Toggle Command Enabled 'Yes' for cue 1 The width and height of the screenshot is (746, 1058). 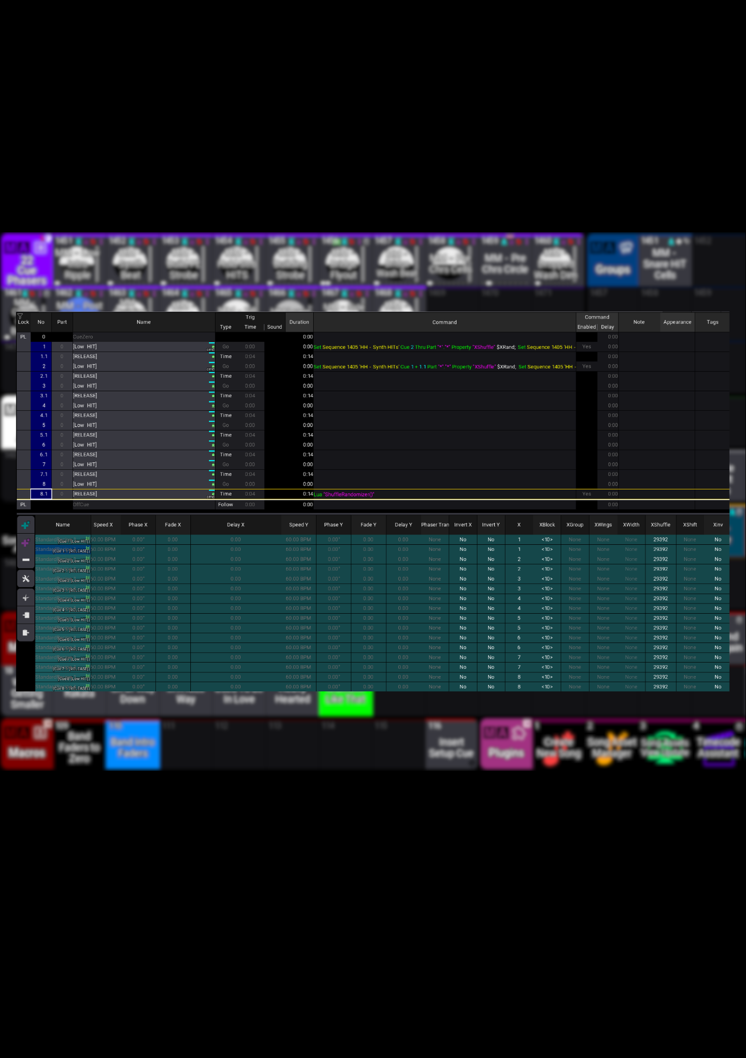586,347
